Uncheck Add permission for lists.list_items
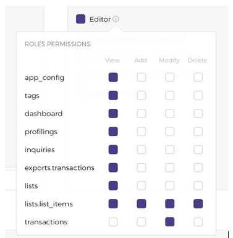 coord(142,204)
